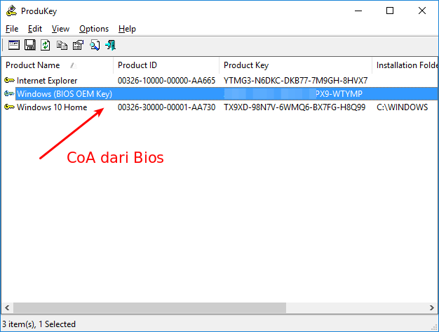Click the key icon beside Windows (BIOS OEM Key)
The image size is (439, 332).
click(x=10, y=94)
